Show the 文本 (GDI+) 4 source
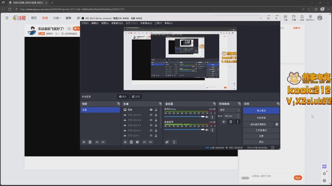 point(151,120)
